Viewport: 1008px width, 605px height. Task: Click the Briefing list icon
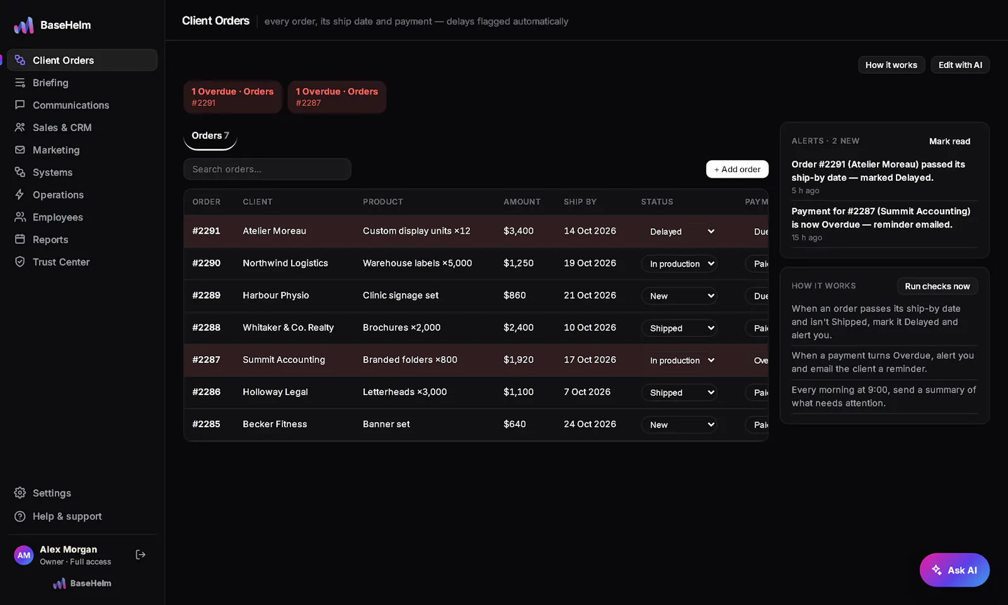[20, 83]
